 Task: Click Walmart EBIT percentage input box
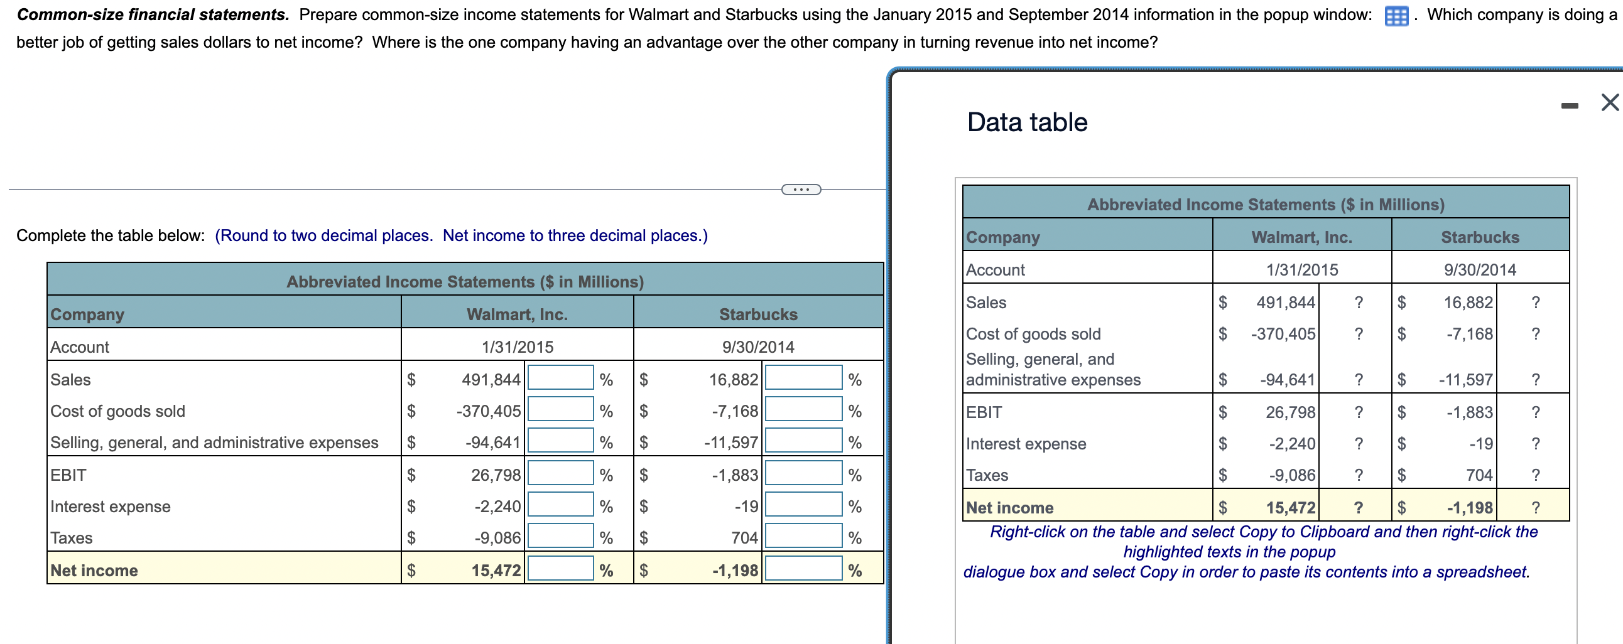tap(560, 474)
